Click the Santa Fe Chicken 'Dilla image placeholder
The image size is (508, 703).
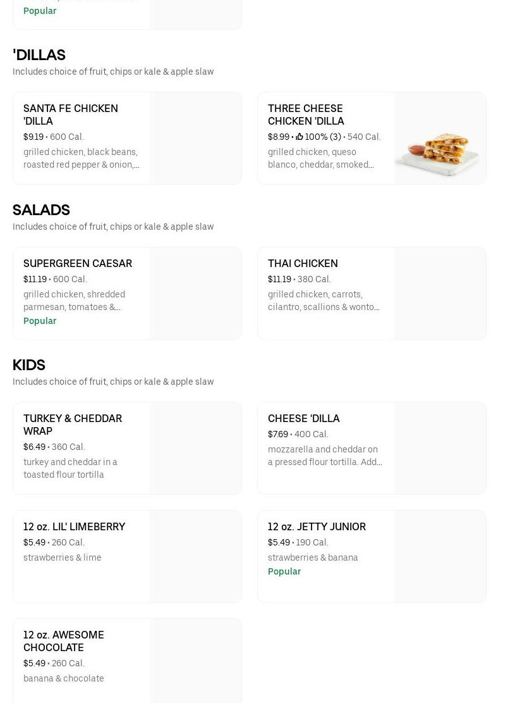click(195, 139)
